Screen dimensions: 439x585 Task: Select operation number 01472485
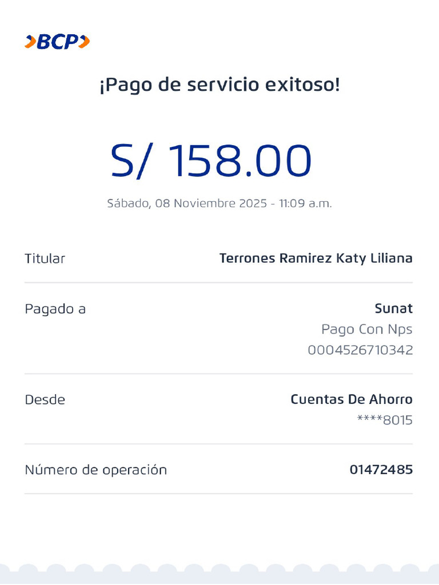[381, 470]
